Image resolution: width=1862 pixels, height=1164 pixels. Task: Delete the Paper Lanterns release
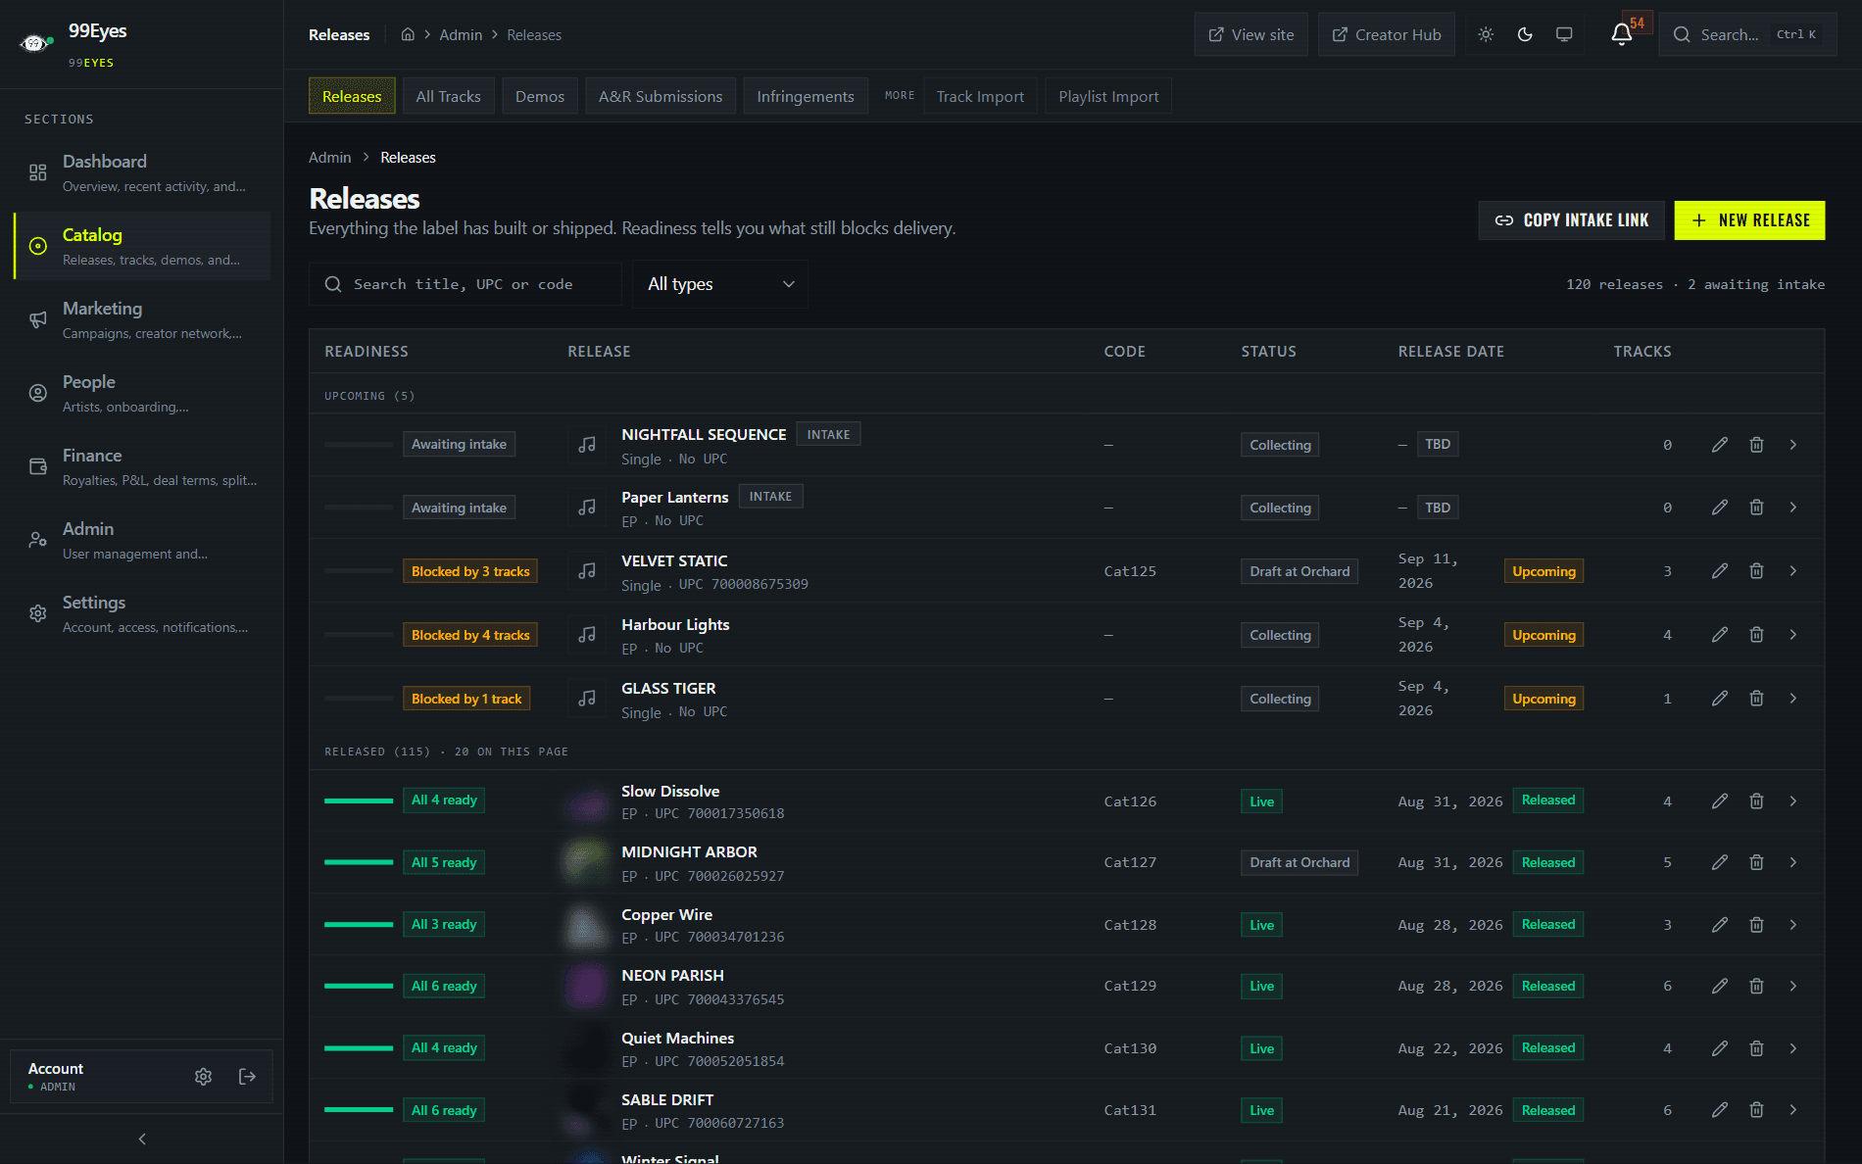click(1756, 508)
